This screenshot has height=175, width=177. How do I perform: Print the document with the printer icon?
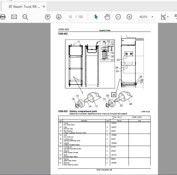point(3,17)
